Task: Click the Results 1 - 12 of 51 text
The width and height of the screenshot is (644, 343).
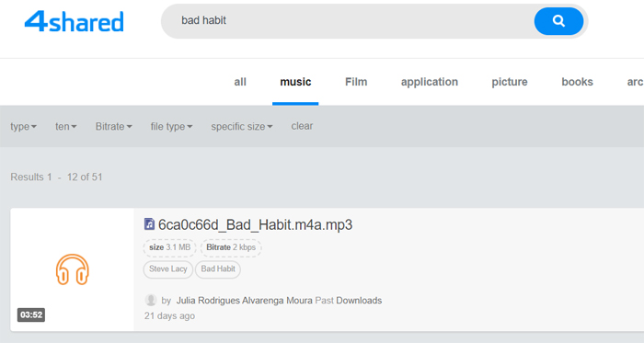Action: pyautogui.click(x=56, y=177)
